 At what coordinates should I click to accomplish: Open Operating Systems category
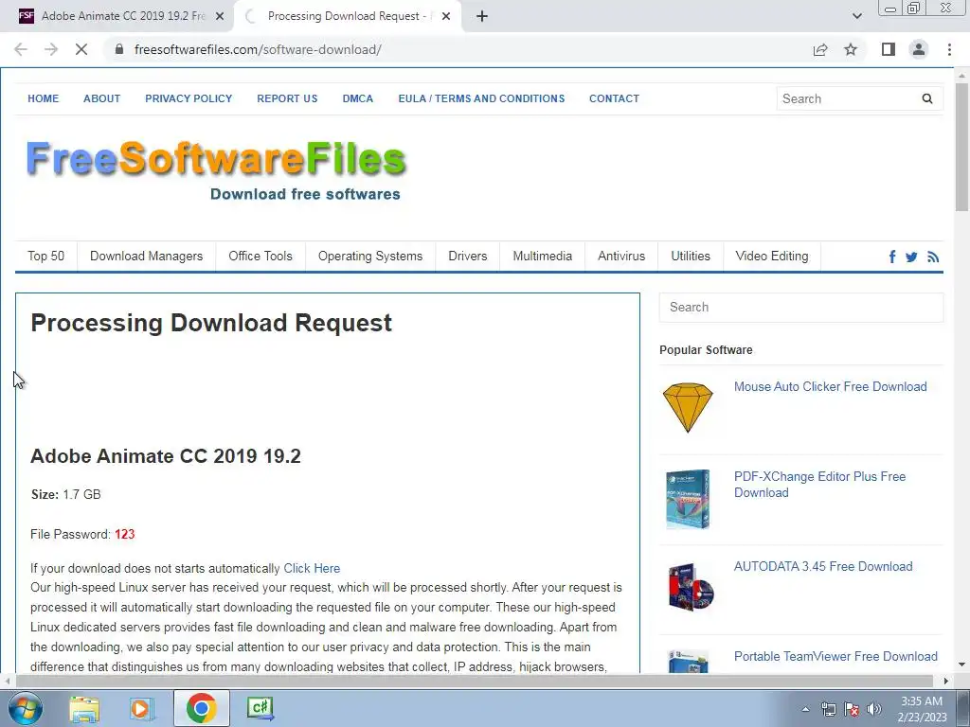pos(370,256)
